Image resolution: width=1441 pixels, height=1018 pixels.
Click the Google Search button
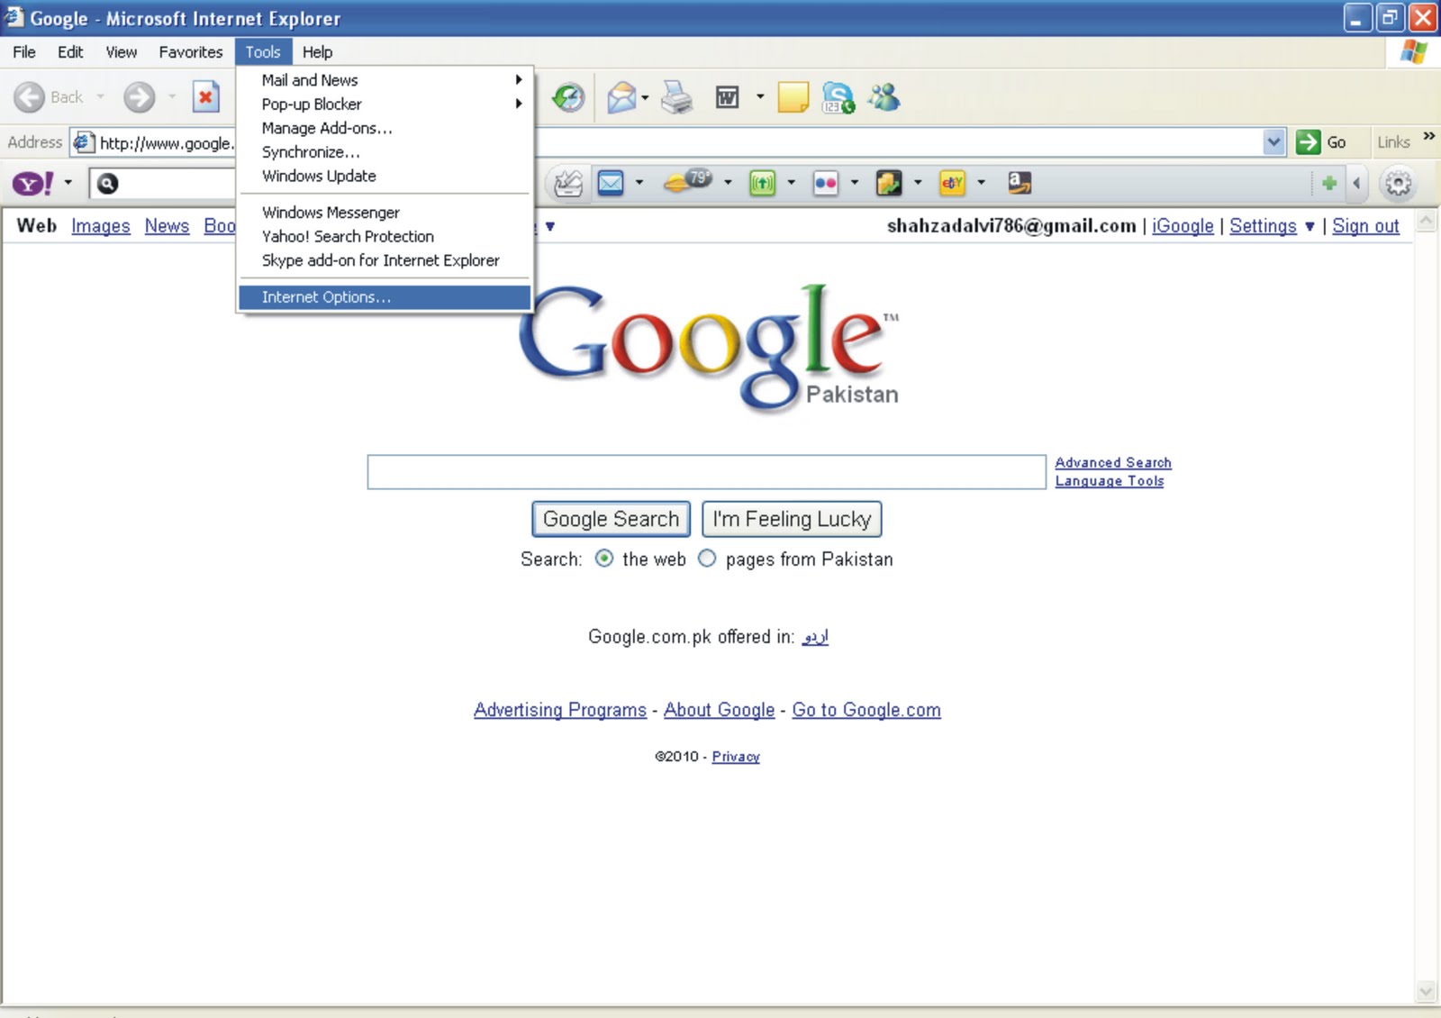click(611, 519)
